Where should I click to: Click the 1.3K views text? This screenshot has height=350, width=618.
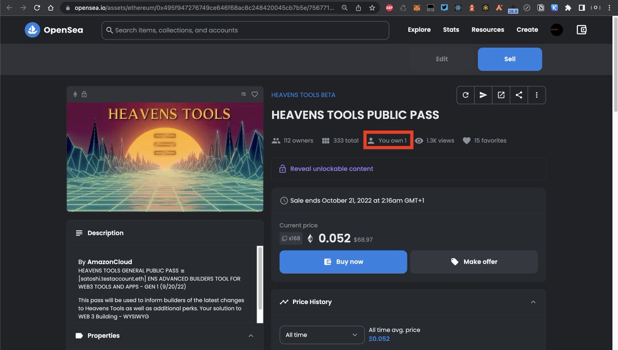click(x=435, y=141)
